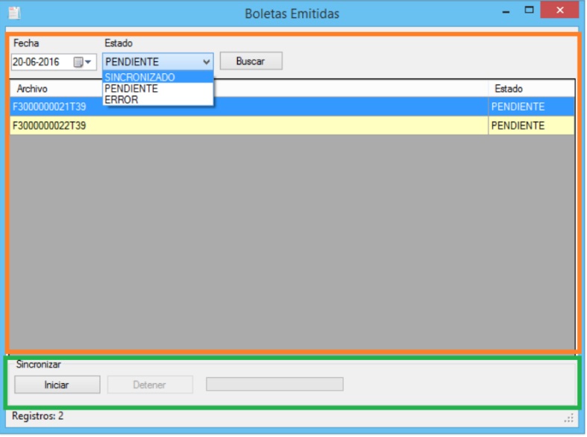Click the disabled Detener button
Image resolution: width=587 pixels, height=437 pixels.
tap(150, 385)
